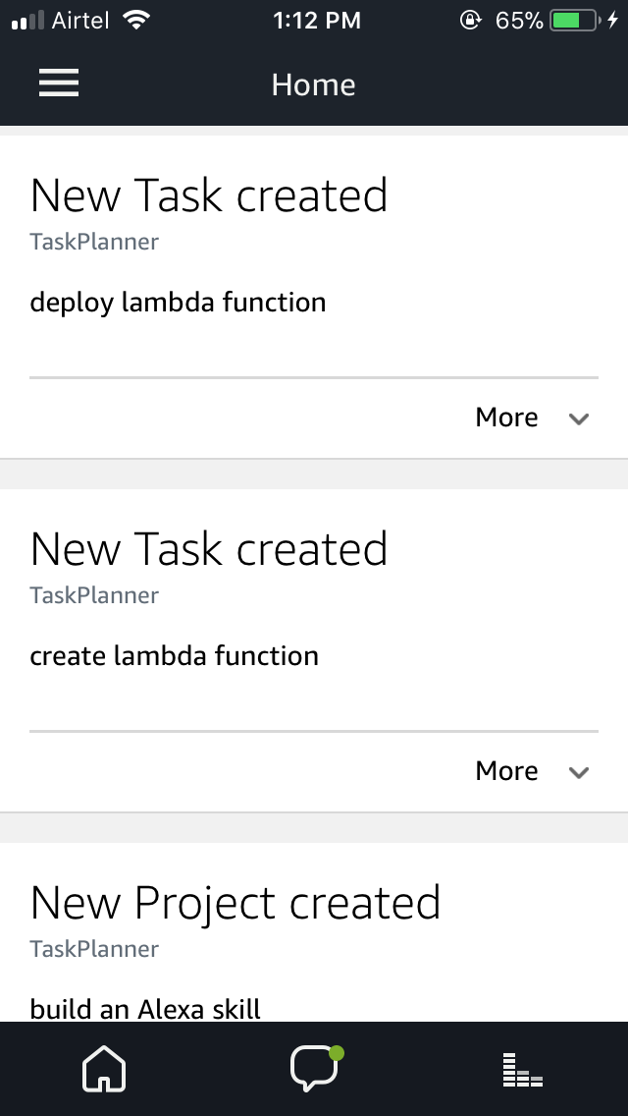Image resolution: width=628 pixels, height=1116 pixels.
Task: Open TaskPlanner under New Project created
Action: [x=94, y=948]
